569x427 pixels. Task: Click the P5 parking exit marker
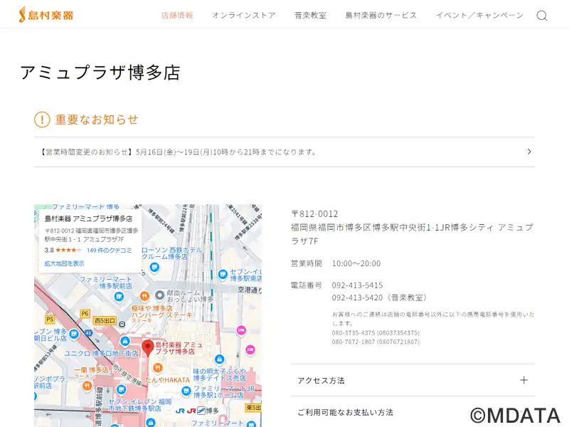[x=50, y=319]
